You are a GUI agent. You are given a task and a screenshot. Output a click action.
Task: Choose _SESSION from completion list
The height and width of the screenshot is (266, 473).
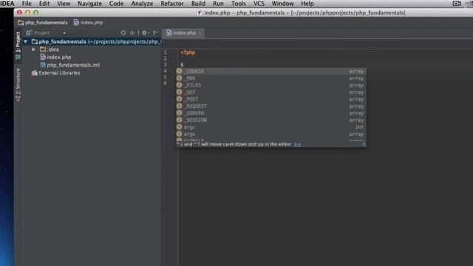tap(271, 120)
